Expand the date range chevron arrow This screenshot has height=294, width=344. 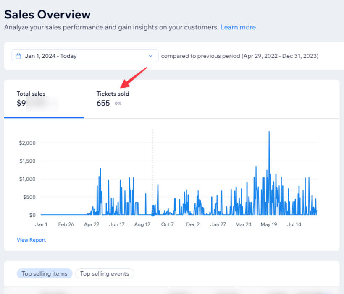click(x=151, y=56)
